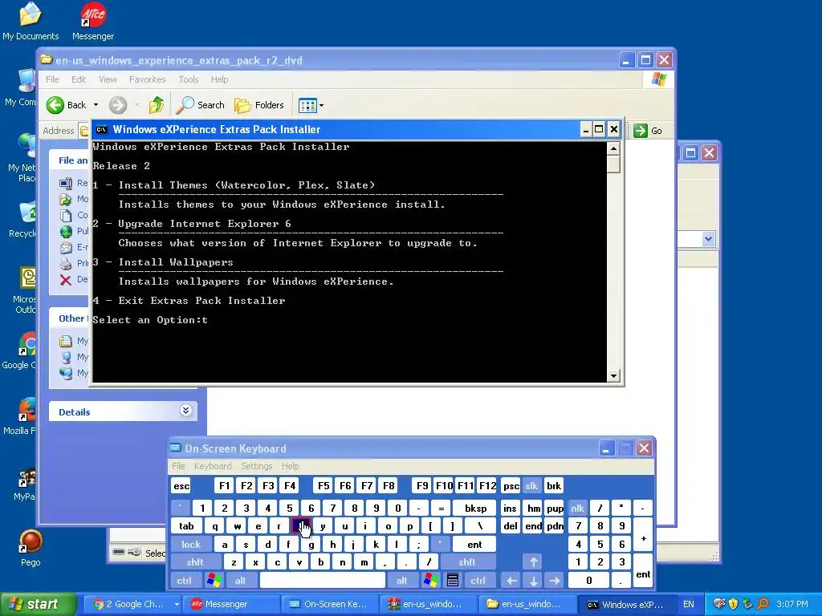Click the bksp key on On-Screen Keyboard

(x=475, y=508)
